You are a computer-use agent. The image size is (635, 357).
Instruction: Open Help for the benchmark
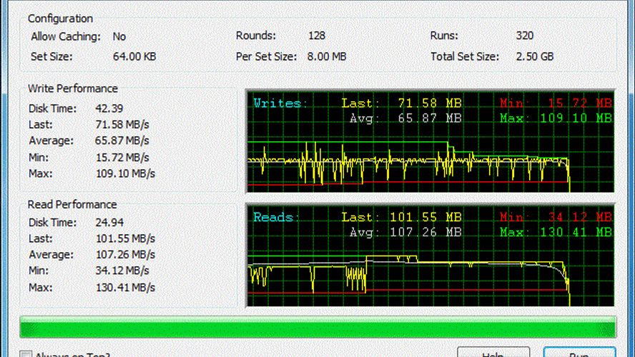[x=493, y=353]
